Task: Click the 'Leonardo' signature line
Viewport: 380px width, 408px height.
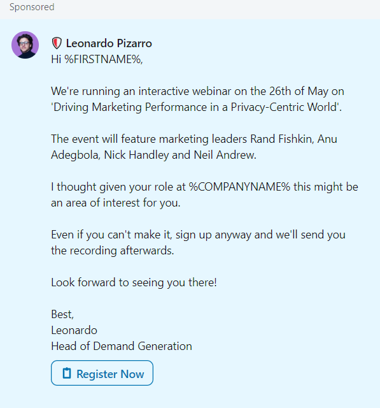Action: pos(74,330)
